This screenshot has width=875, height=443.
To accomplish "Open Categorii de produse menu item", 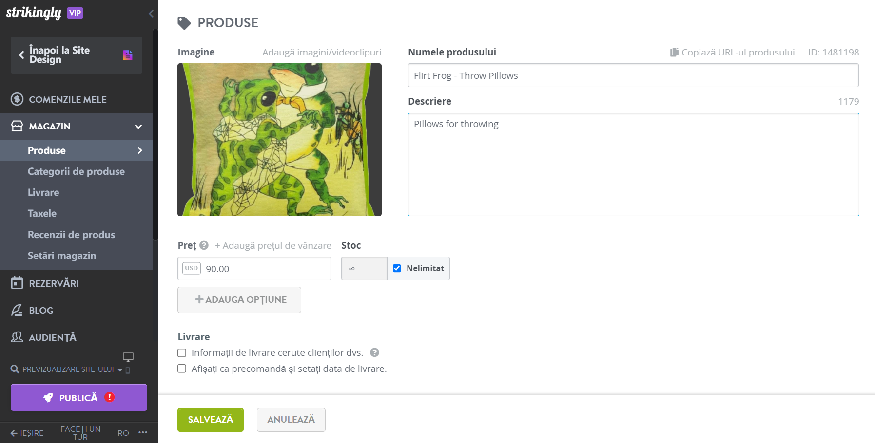I will click(76, 171).
